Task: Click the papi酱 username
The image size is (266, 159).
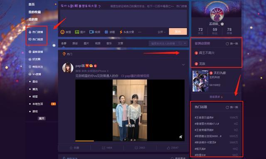Action: 80,66
